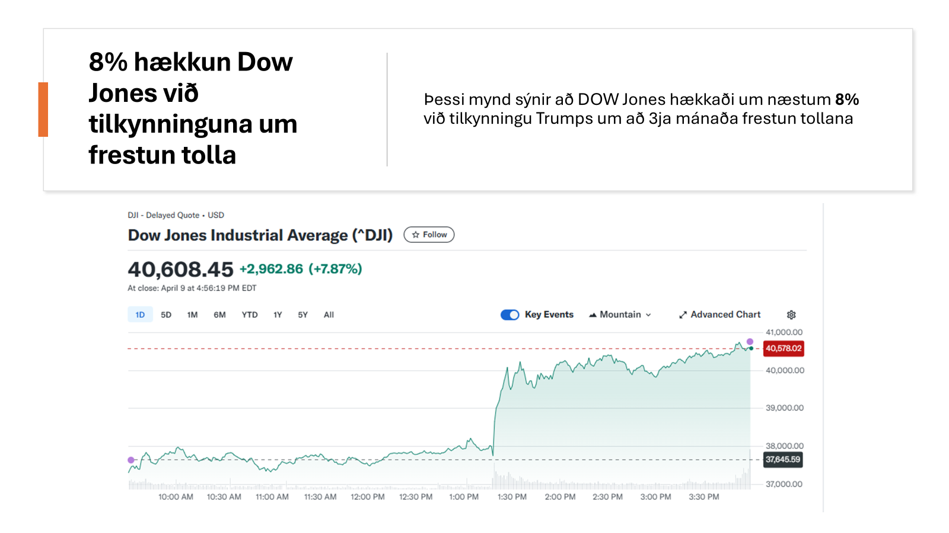The height and width of the screenshot is (533, 949).
Task: Select the 1Y time range
Action: [x=278, y=315]
